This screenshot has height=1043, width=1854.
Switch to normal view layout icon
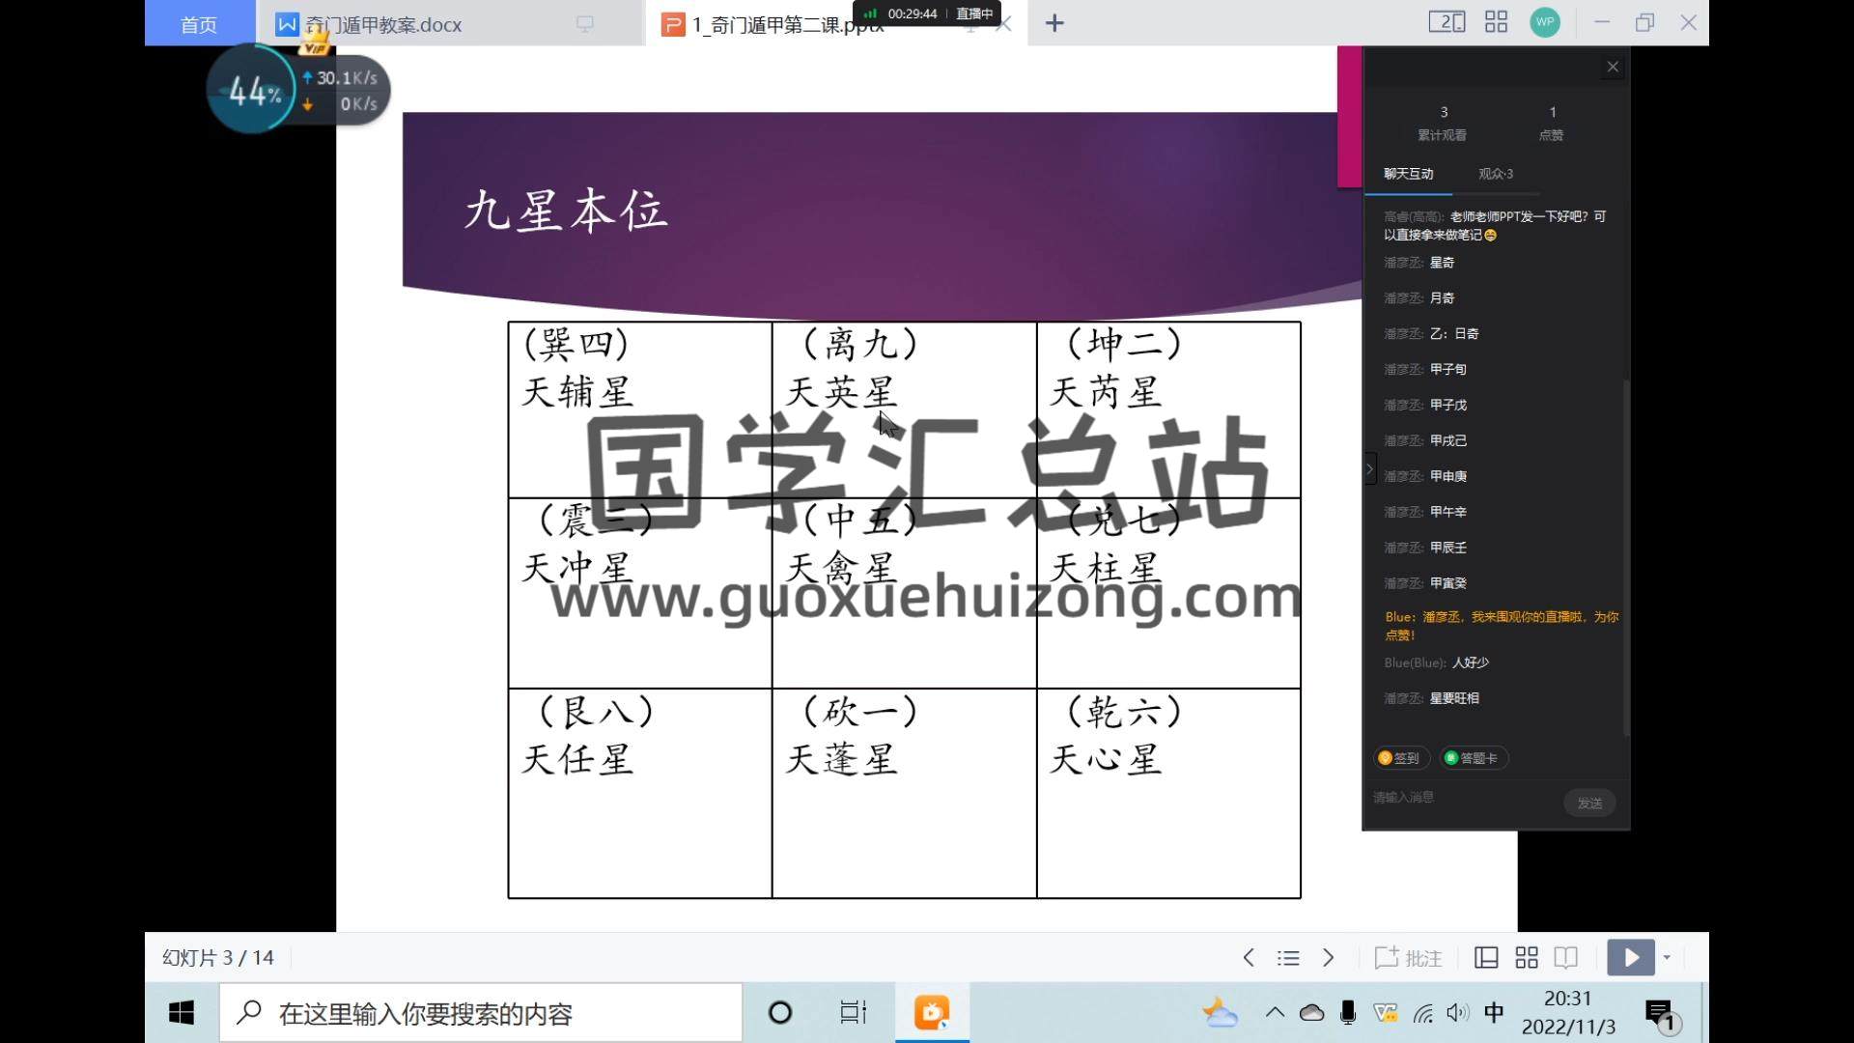click(1486, 957)
